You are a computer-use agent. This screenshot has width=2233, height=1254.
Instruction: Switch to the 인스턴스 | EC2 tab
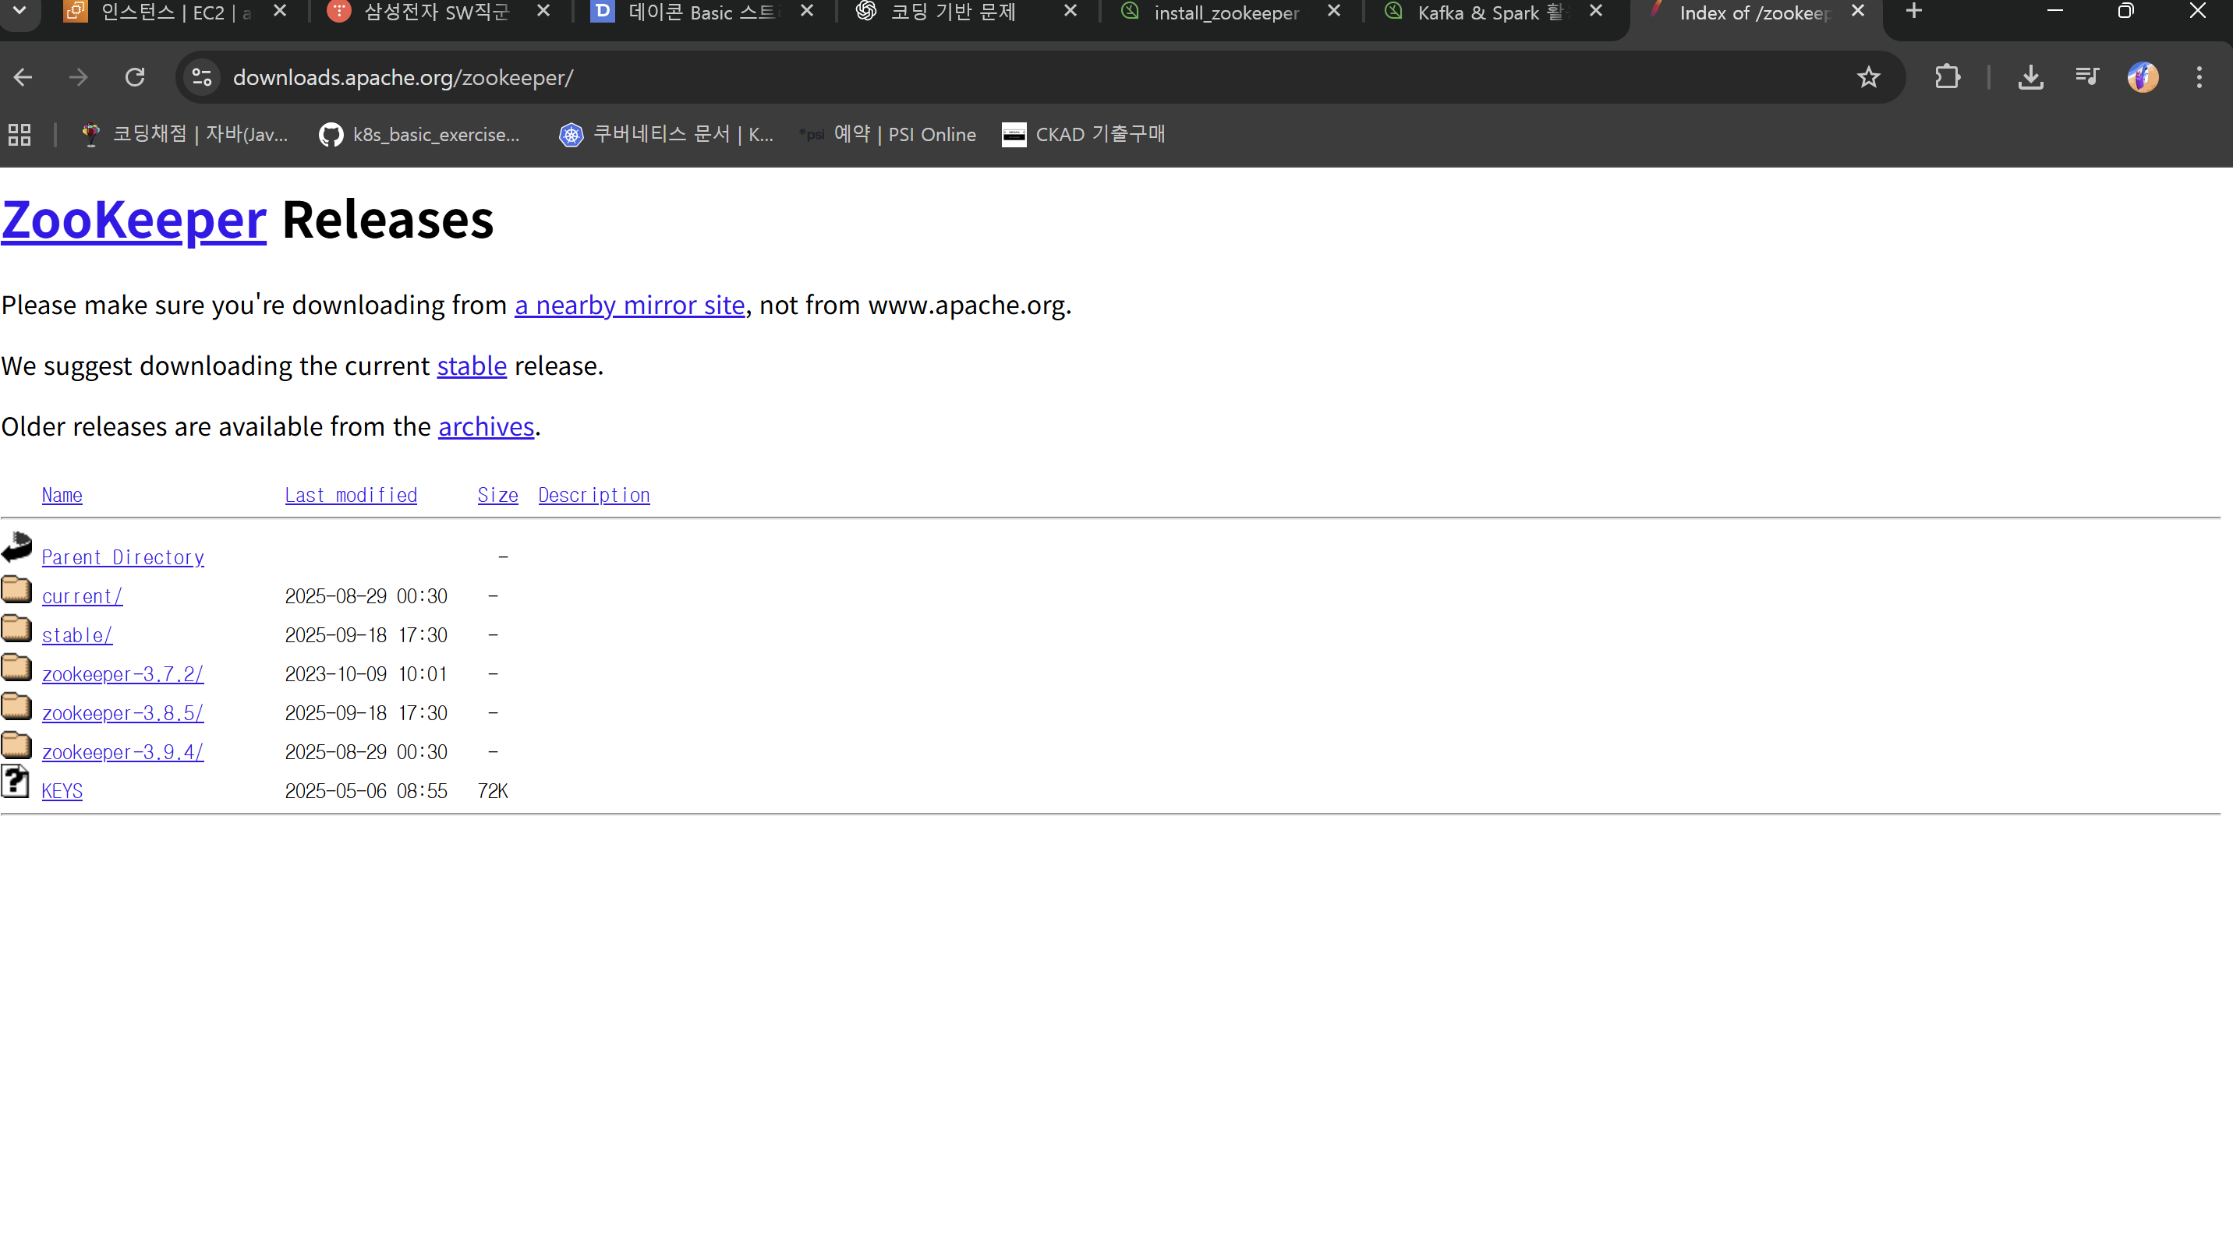coord(175,13)
